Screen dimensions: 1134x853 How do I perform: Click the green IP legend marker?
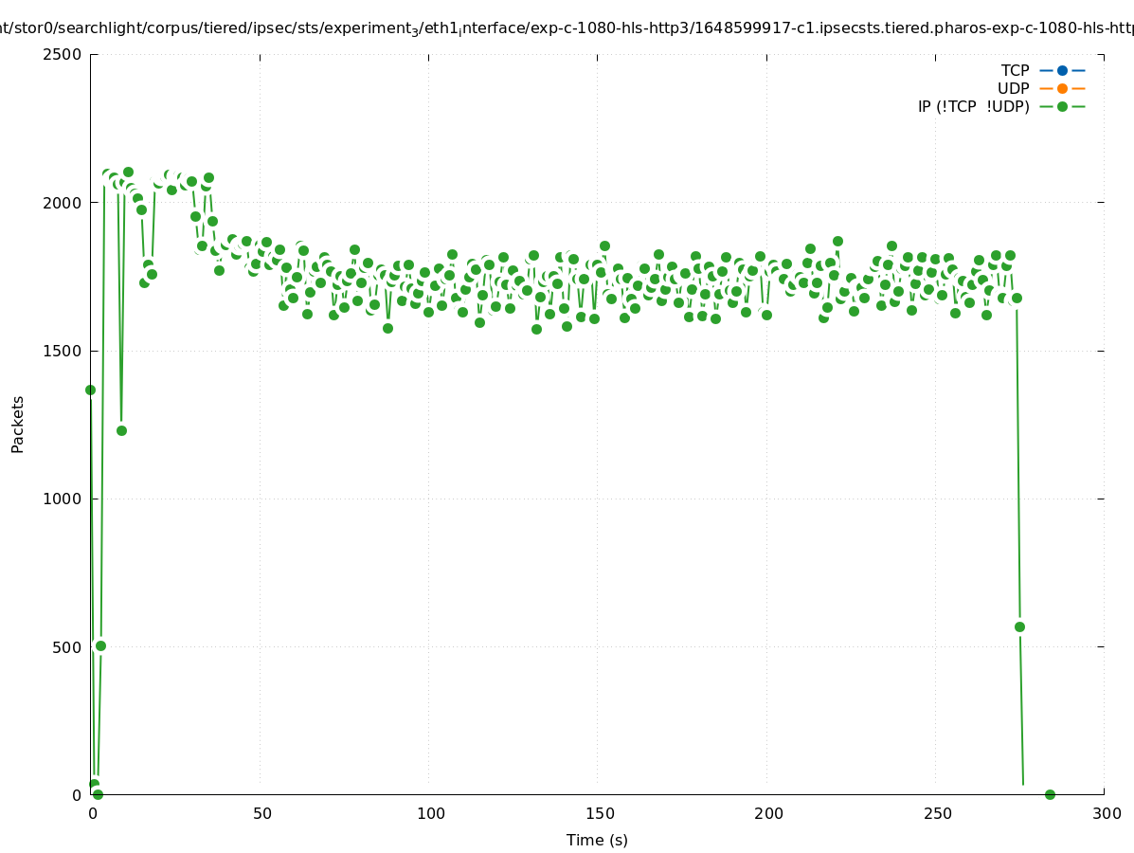coord(1062,106)
